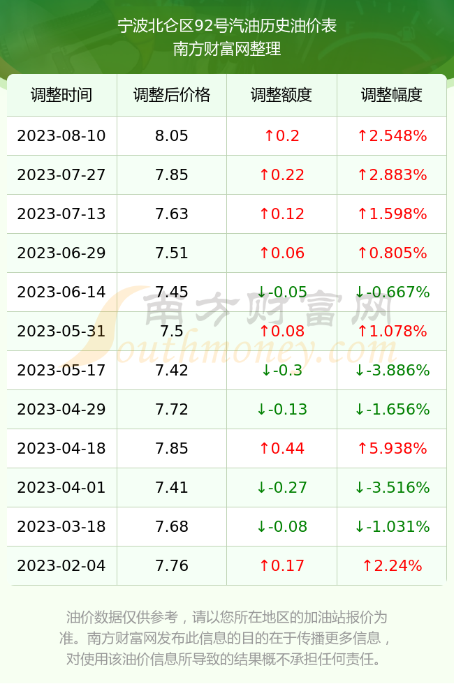This screenshot has width=454, height=684.
Task: Click the green ↓-0.05 decrease value
Action: pyautogui.click(x=281, y=292)
